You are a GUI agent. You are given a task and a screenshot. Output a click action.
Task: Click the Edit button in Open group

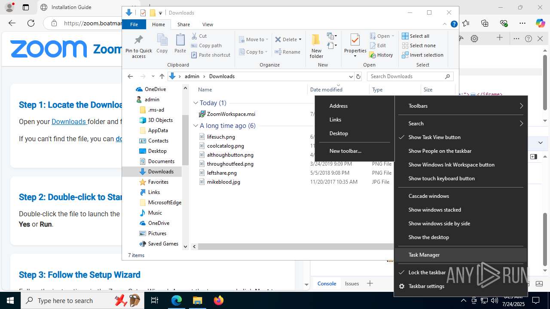tap(377, 45)
